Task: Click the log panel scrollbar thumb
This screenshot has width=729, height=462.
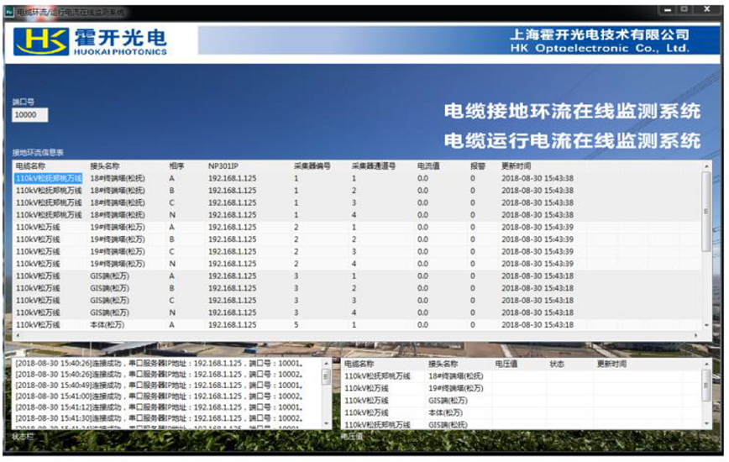Action: pyautogui.click(x=327, y=377)
